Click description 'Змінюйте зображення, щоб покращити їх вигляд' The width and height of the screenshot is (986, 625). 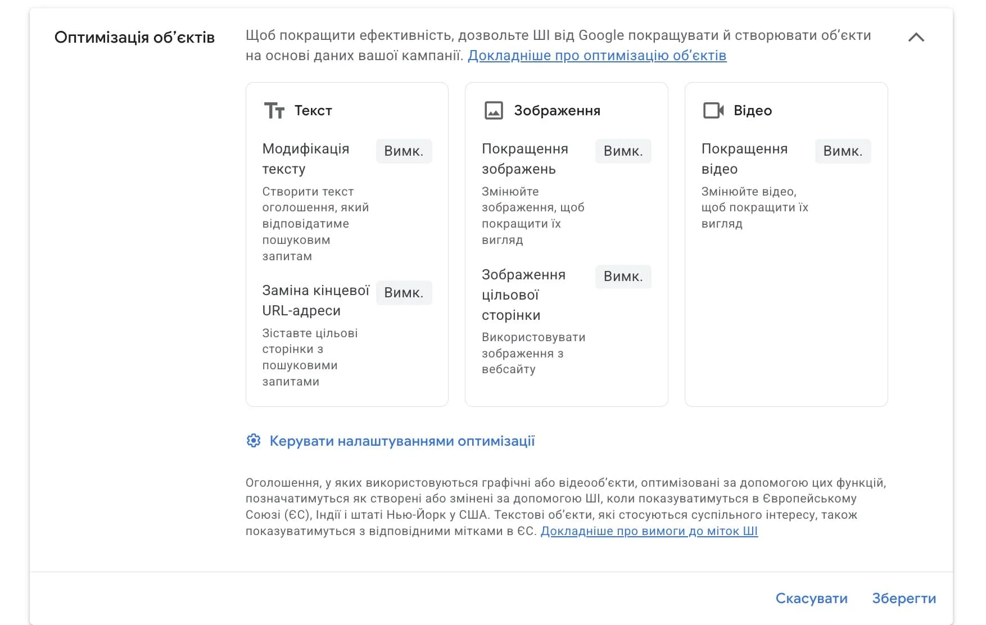coord(533,216)
